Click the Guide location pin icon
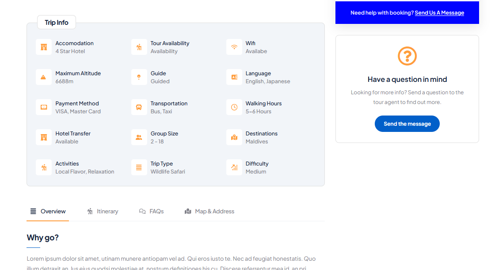The image size is (491, 270). tap(139, 77)
